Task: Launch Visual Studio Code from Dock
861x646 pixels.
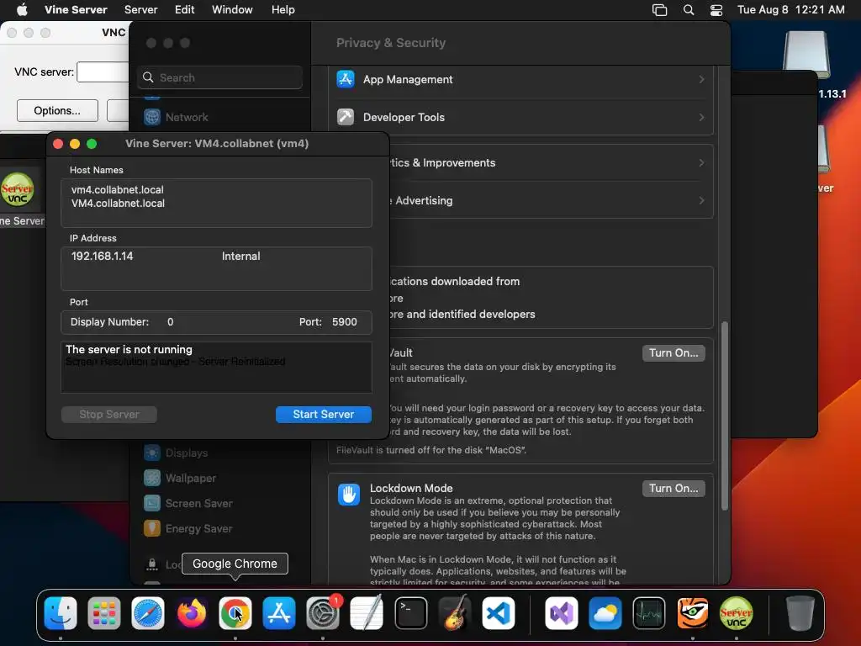Action: pos(499,613)
